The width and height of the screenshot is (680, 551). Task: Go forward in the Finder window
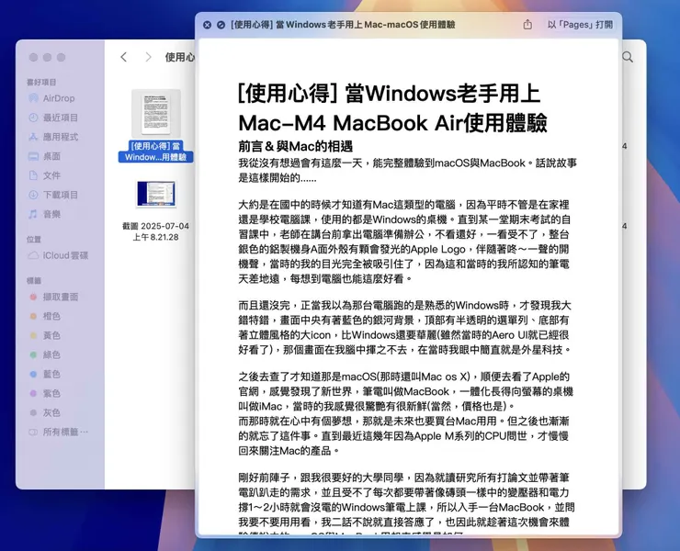point(148,57)
